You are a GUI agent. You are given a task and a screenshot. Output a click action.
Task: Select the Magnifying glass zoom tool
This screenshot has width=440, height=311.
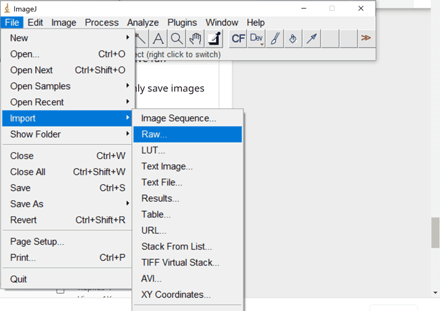click(177, 38)
